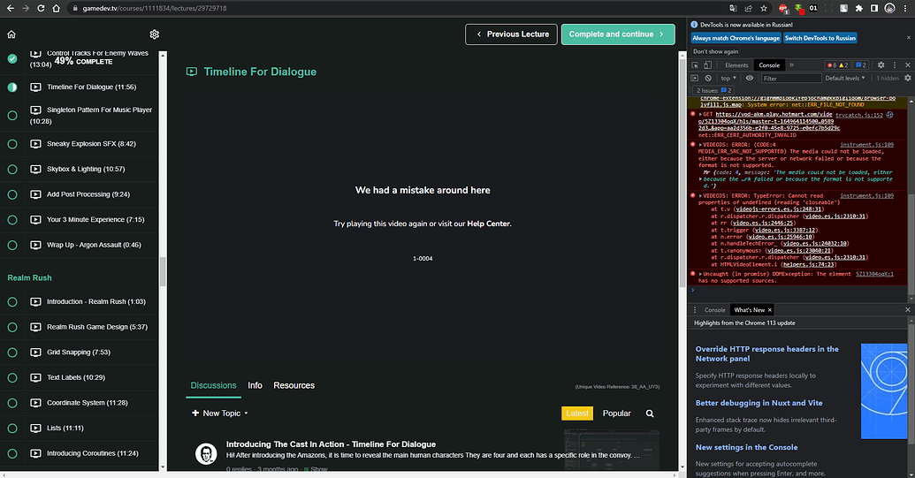Viewport: 915px width, 478px height.
Task: Toggle completion circle for Add Post Processing
Action: 12,194
